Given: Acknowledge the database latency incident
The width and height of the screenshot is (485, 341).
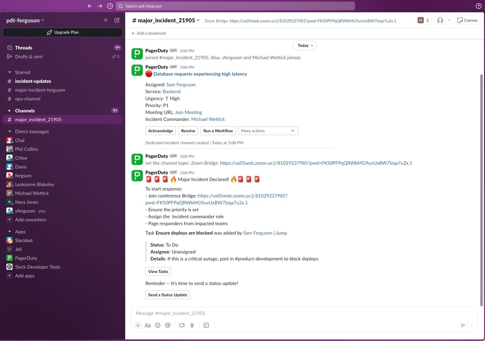Looking at the screenshot, I should (x=160, y=130).
